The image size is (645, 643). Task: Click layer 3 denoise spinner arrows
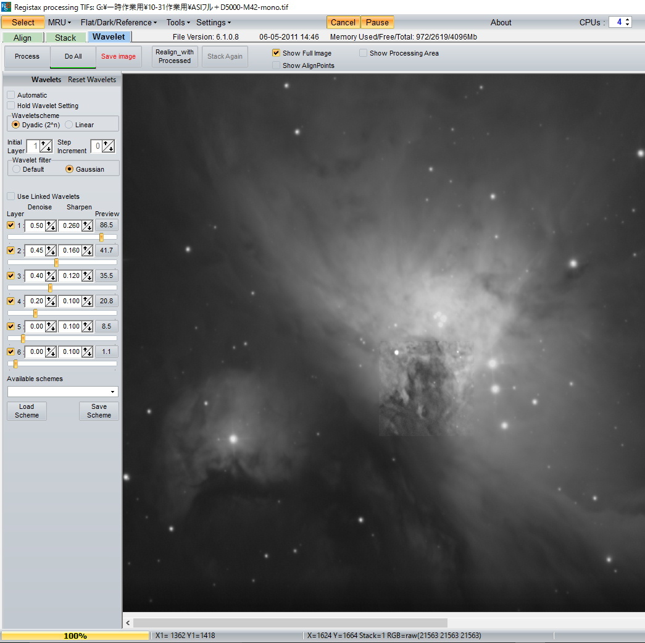tap(51, 276)
